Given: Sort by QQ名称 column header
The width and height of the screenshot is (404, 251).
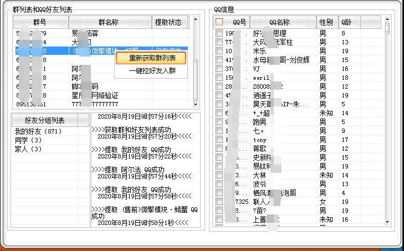Looking at the screenshot, I should click(x=283, y=22).
